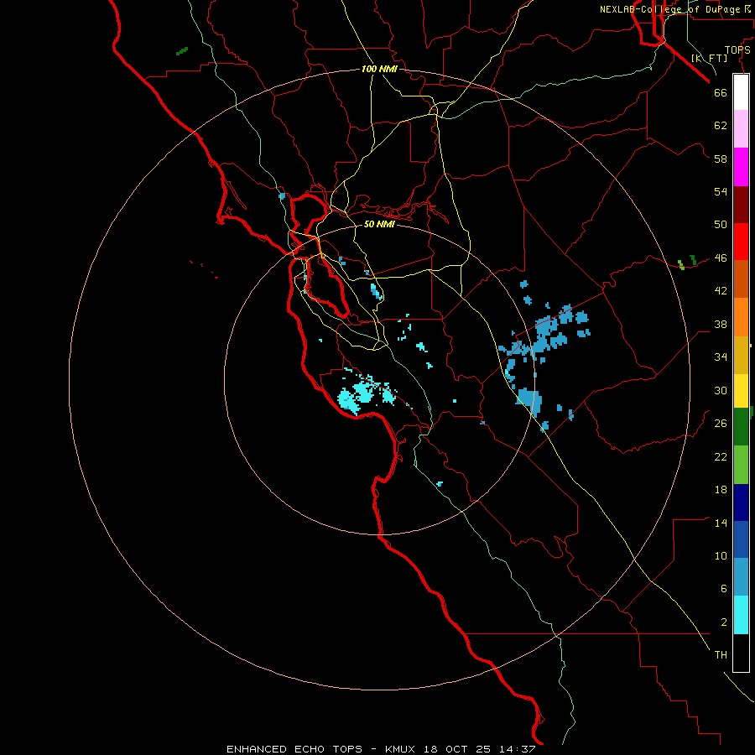Click the dark green echo in the top-left corner
Viewport: 755px width, 755px height.
[182, 50]
